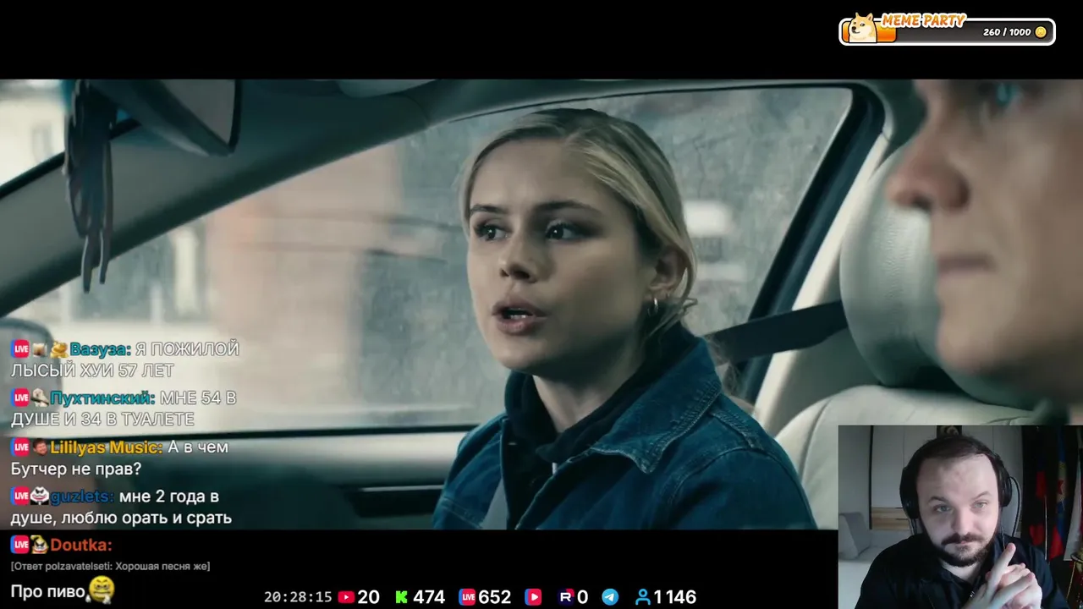
Task: Click the Doge icon in Meme Party bar
Action: (x=862, y=28)
